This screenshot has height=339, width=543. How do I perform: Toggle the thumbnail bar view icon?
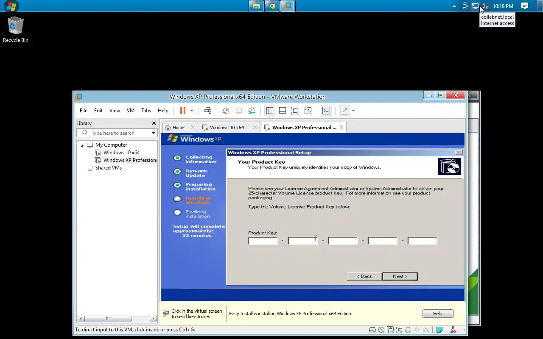(283, 111)
